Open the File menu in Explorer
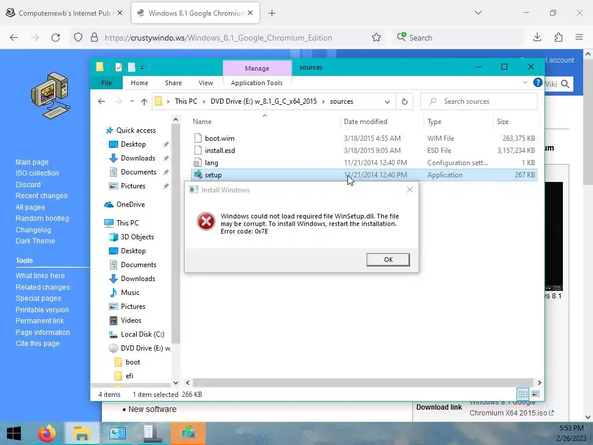The width and height of the screenshot is (593, 445). (107, 83)
